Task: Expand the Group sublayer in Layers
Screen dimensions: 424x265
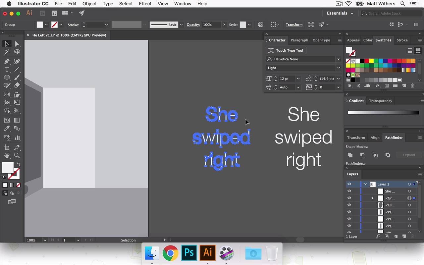Action: 372,198
